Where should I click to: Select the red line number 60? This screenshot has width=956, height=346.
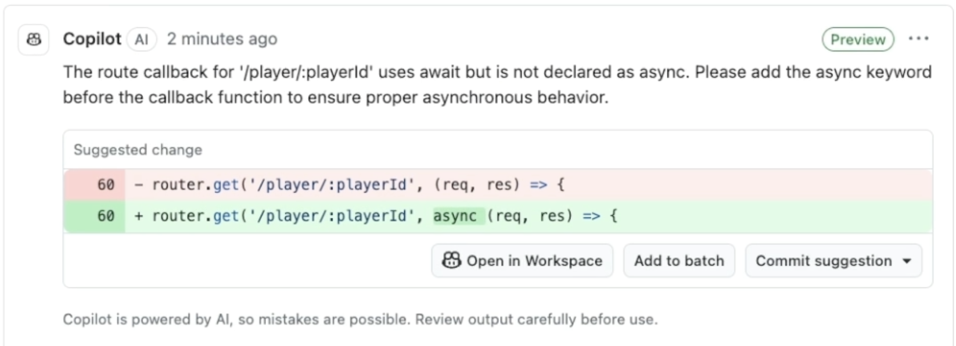(105, 185)
